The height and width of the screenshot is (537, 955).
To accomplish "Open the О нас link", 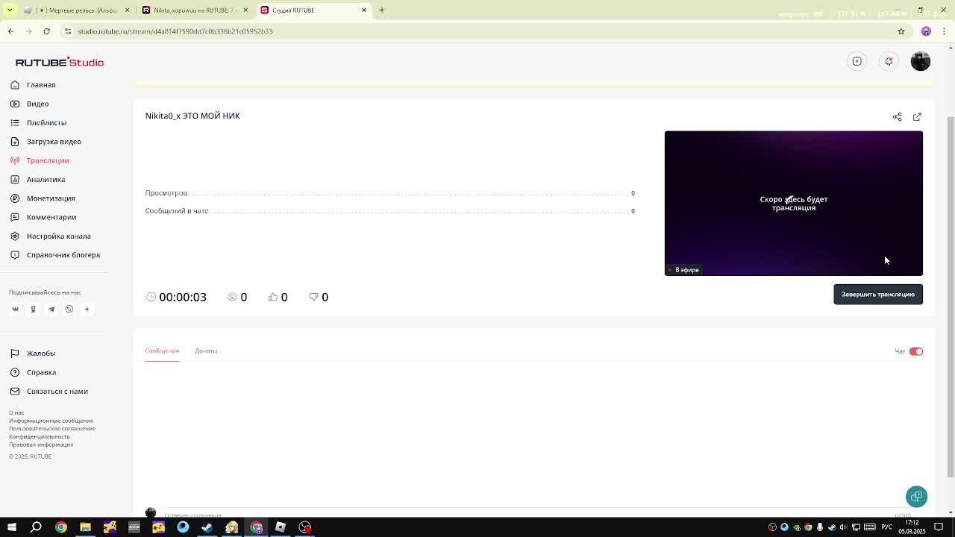I will (16, 412).
